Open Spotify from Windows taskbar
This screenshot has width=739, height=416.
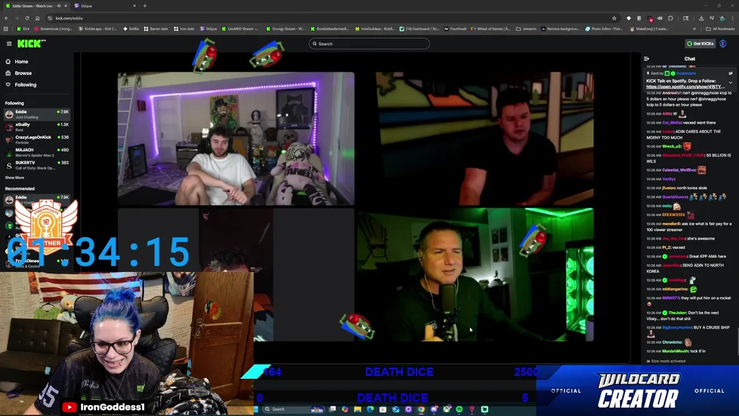click(x=459, y=409)
